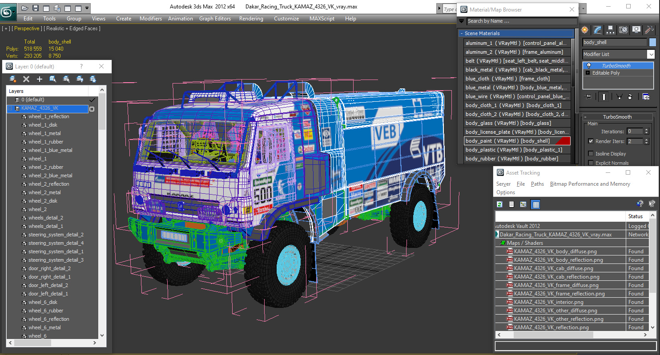Open the Utilities hammer panel tab
The width and height of the screenshot is (660, 355).
tap(649, 30)
